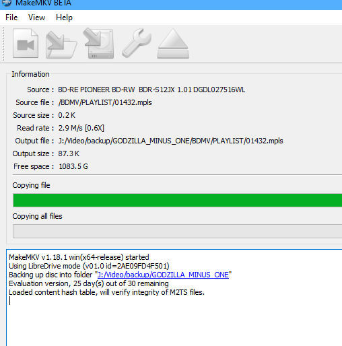This screenshot has width=342, height=346.
Task: Click the Output file path J:/Video/backup
Action: pos(170,141)
